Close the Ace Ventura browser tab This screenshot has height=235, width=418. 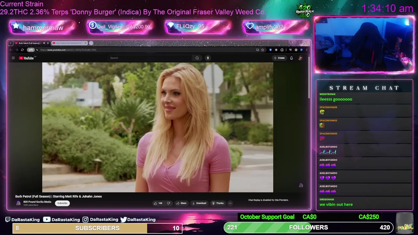pos(86,43)
